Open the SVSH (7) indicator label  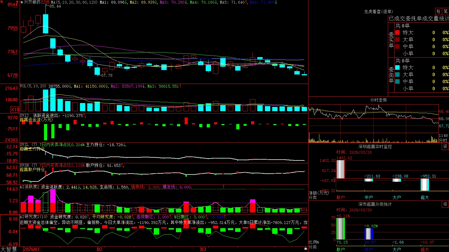(x=28, y=165)
